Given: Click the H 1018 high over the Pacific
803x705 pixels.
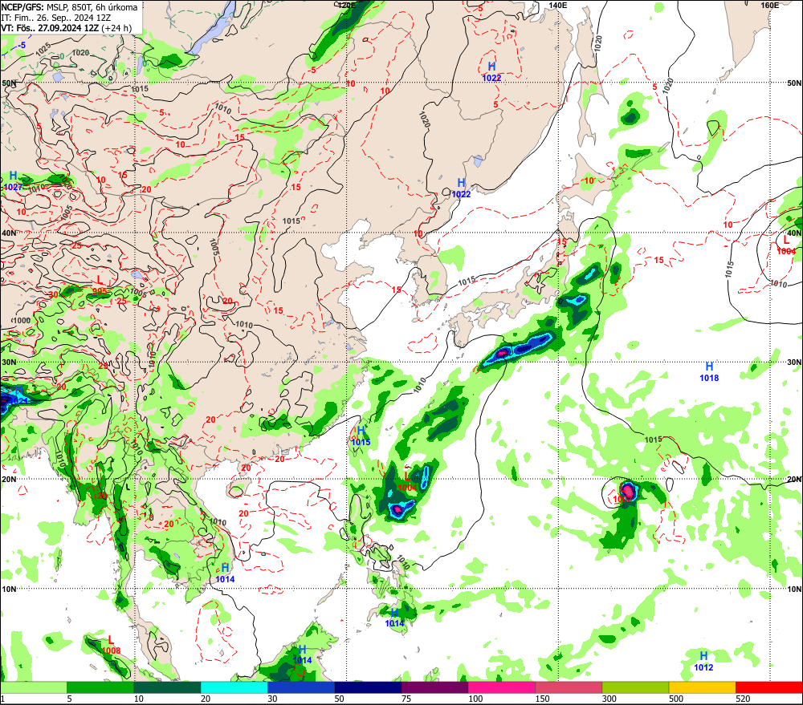Looking at the screenshot, I should [x=709, y=372].
